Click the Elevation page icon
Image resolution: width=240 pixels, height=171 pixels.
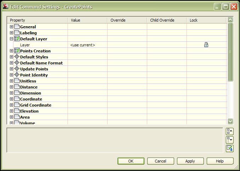point(17,111)
